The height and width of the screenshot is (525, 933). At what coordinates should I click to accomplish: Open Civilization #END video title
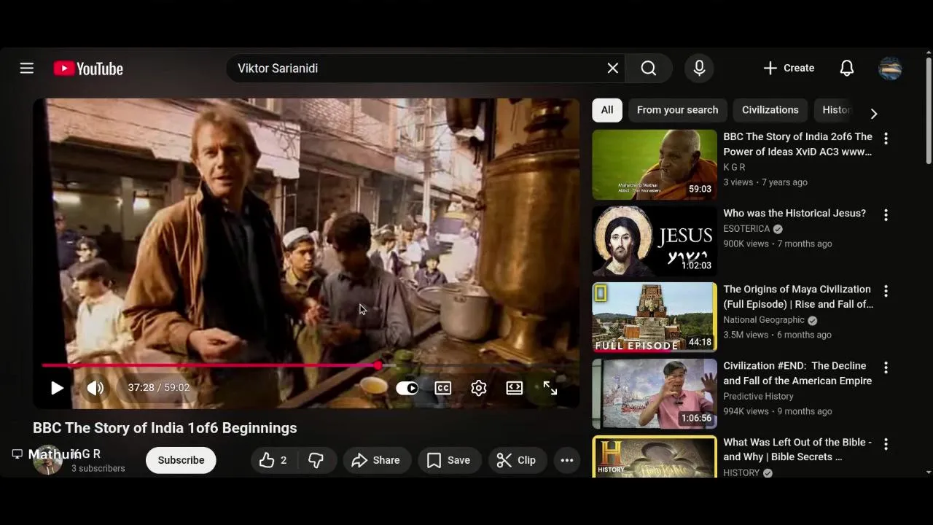797,373
